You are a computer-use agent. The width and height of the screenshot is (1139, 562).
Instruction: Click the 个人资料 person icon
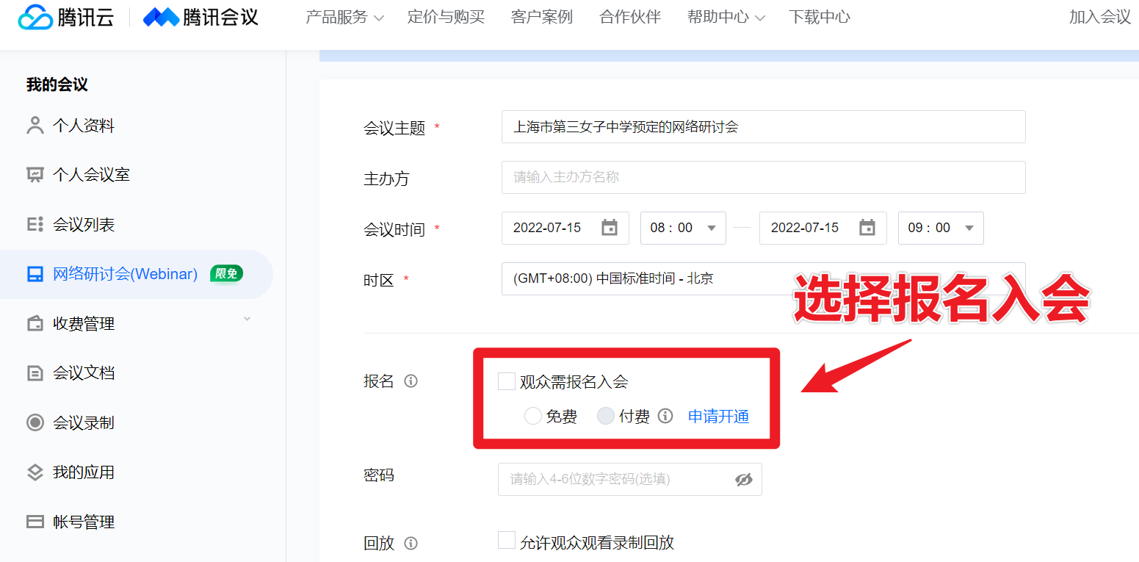pyautogui.click(x=35, y=126)
